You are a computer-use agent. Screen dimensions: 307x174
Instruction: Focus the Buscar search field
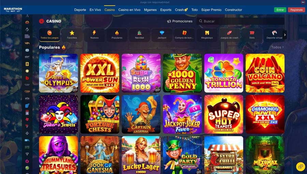point(240,21)
